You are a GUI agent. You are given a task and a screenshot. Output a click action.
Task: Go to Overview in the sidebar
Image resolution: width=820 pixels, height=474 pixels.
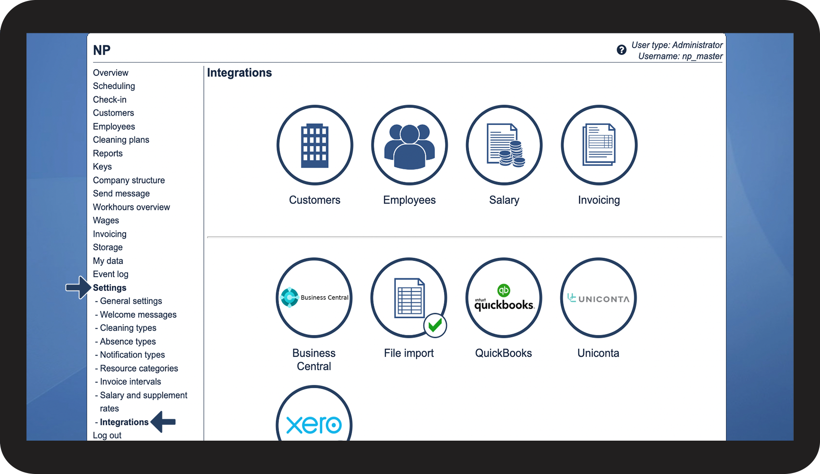(110, 73)
